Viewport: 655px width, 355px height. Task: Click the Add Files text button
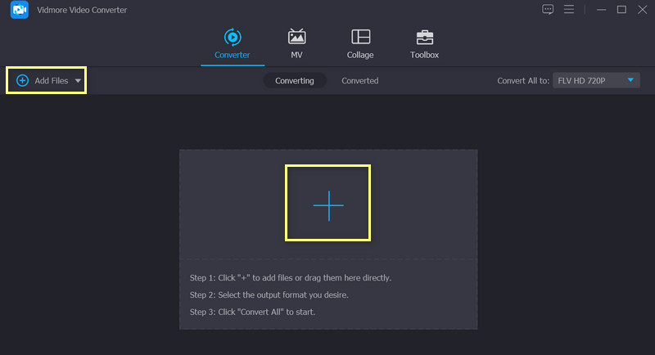coord(51,81)
